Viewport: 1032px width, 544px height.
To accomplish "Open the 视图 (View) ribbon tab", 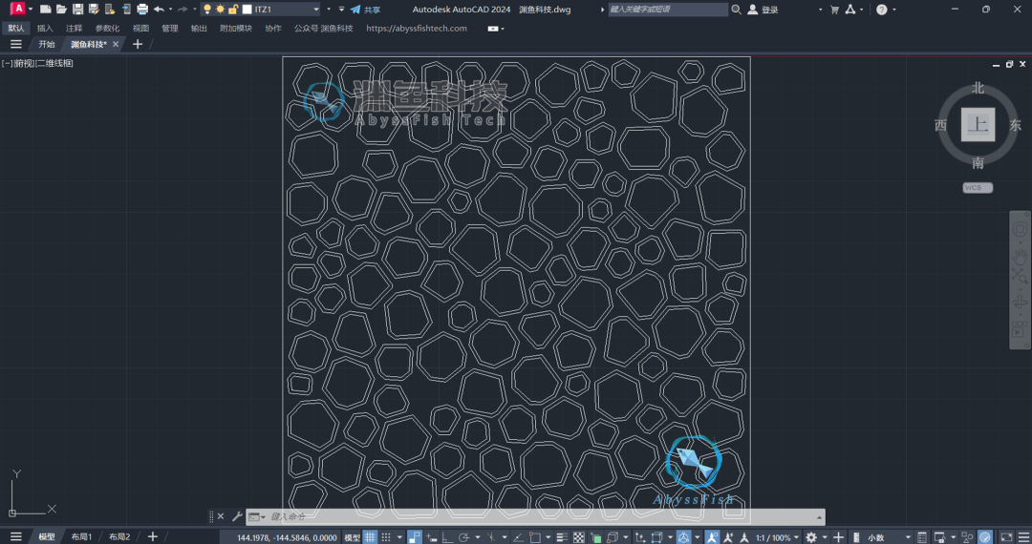I will coord(140,29).
